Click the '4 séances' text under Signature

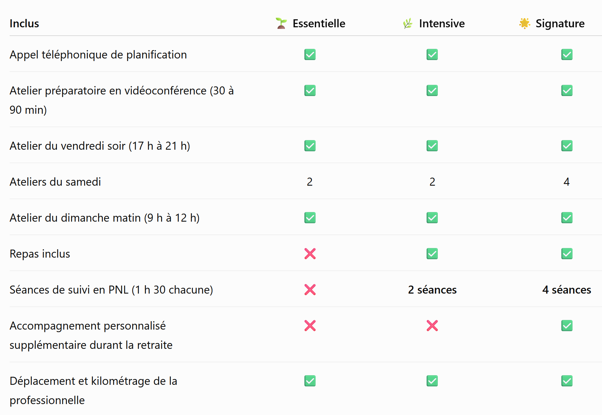point(567,290)
